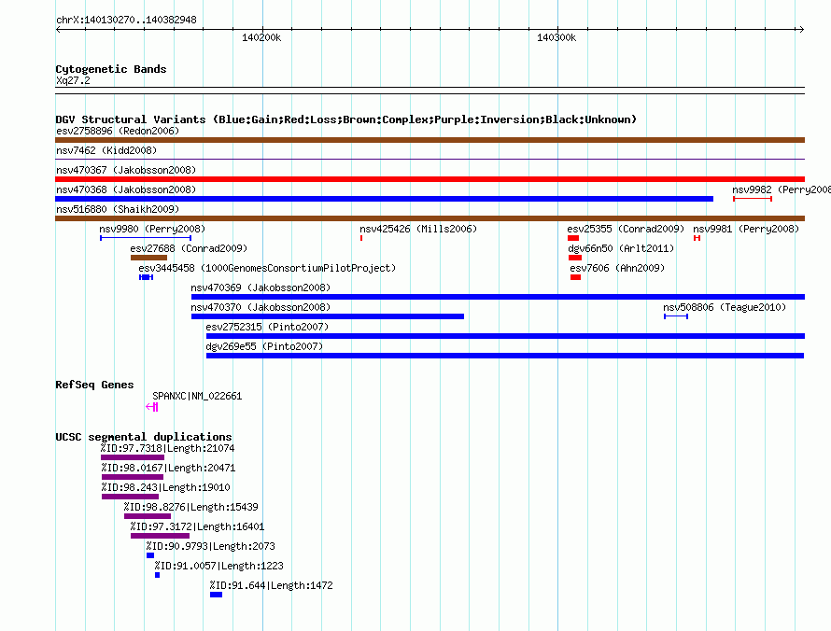This screenshot has width=831, height=631.
Task: Click the dgv66n50 red loss bar
Action: point(575,258)
